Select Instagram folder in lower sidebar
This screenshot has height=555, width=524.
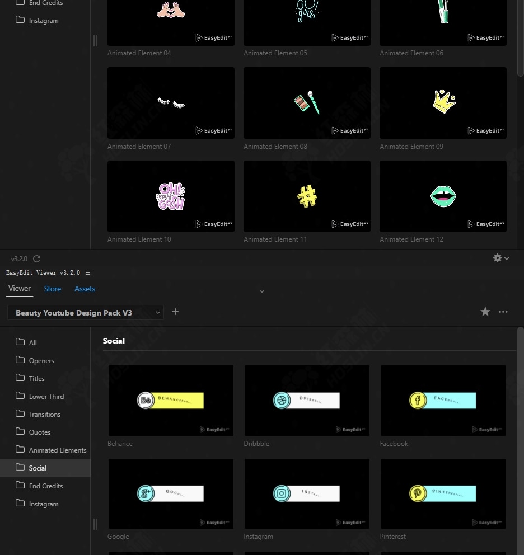(x=45, y=504)
